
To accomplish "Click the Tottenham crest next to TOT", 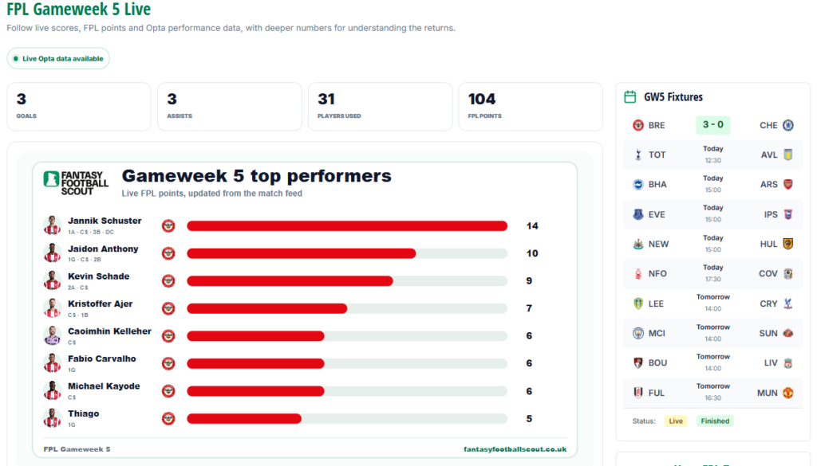I will click(637, 155).
